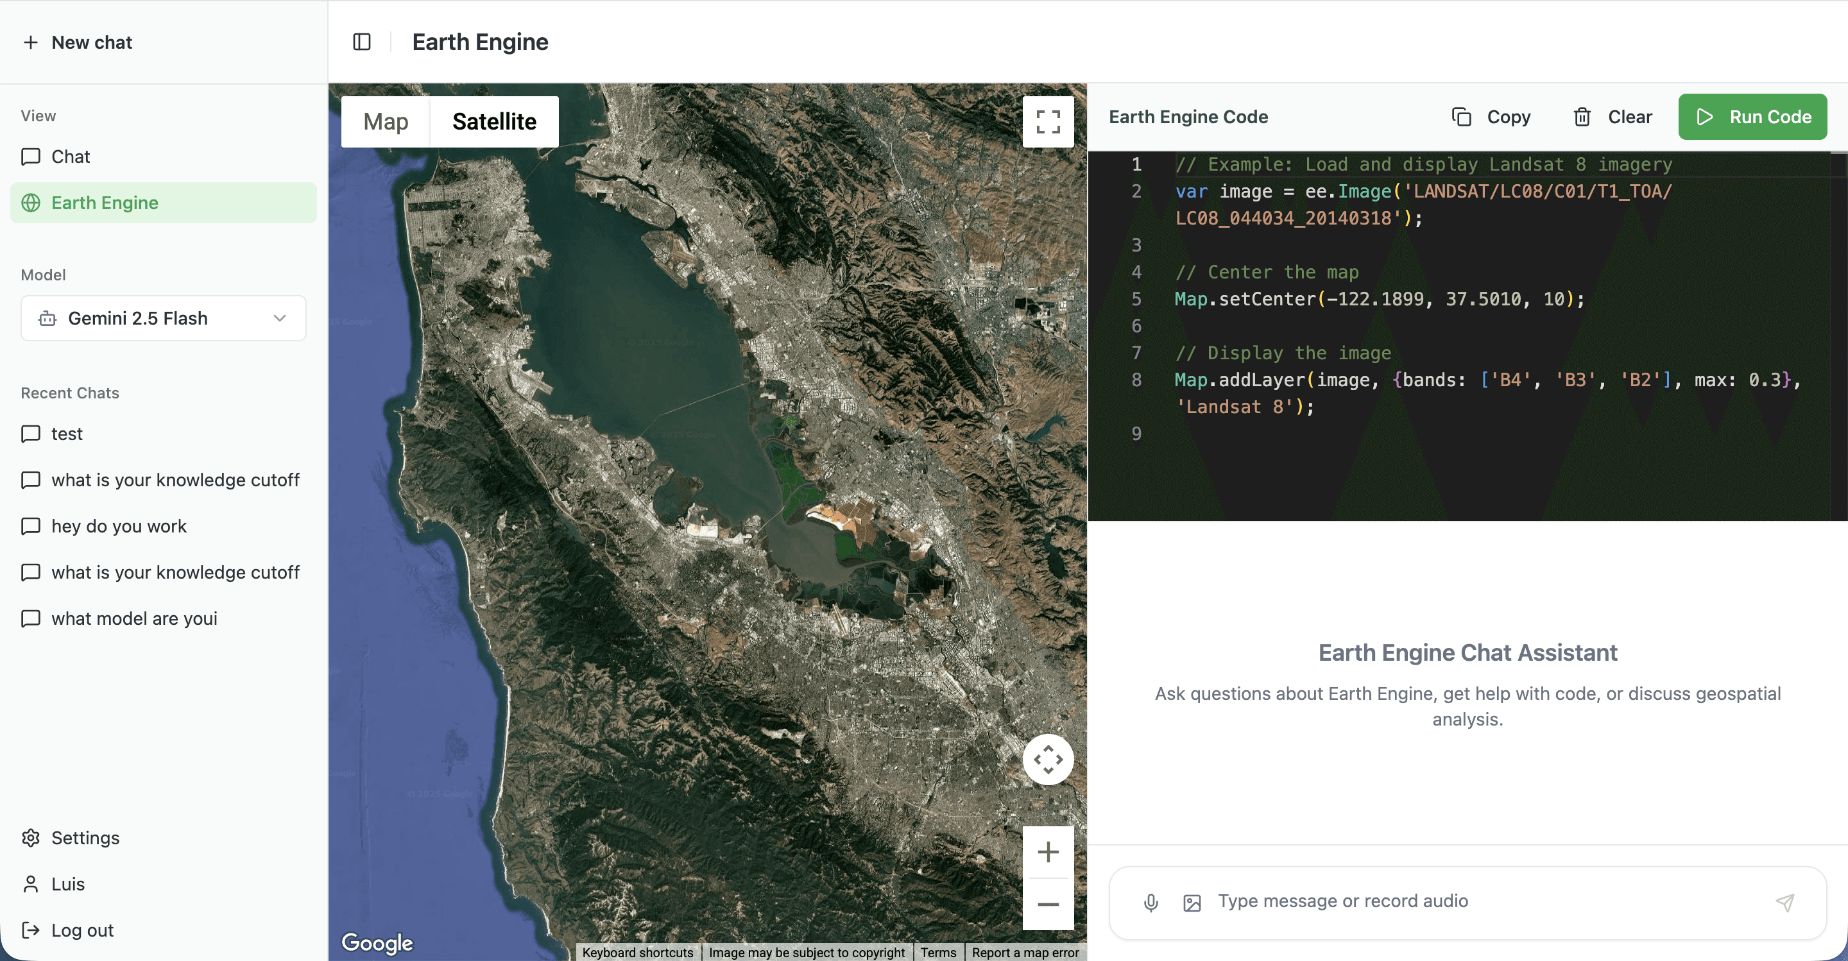
Task: Select the Earth Engine view
Action: [x=105, y=203]
